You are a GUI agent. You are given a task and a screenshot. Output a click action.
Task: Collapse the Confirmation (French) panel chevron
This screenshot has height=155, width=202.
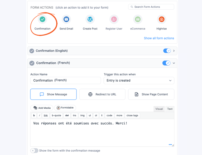click(174, 63)
